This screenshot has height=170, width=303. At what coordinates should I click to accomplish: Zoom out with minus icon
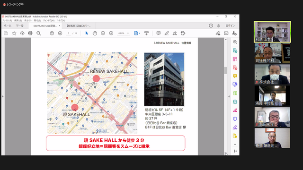click(x=103, y=34)
